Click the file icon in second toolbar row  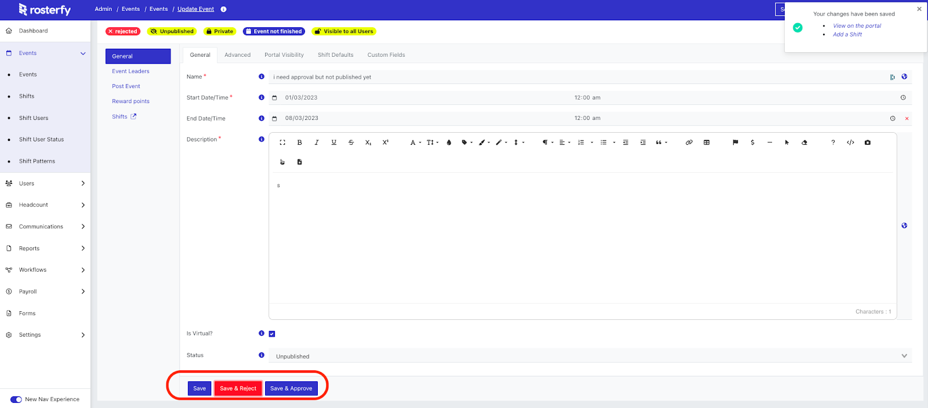click(299, 162)
